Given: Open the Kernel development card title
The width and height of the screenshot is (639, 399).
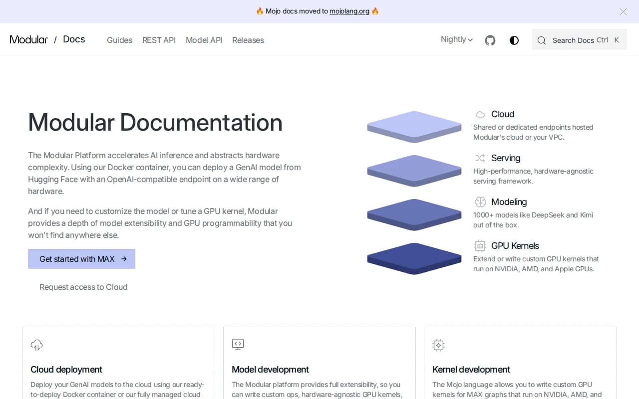Looking at the screenshot, I should [471, 370].
